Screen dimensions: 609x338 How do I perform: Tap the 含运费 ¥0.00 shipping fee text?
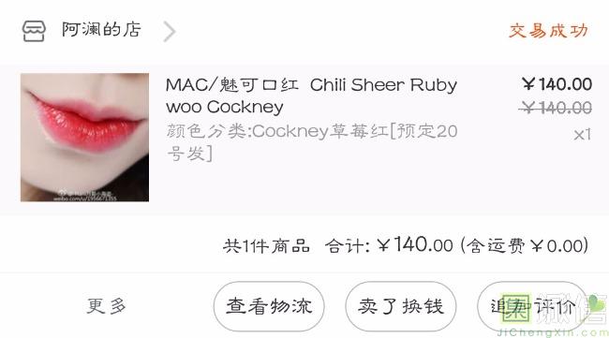[525, 245]
